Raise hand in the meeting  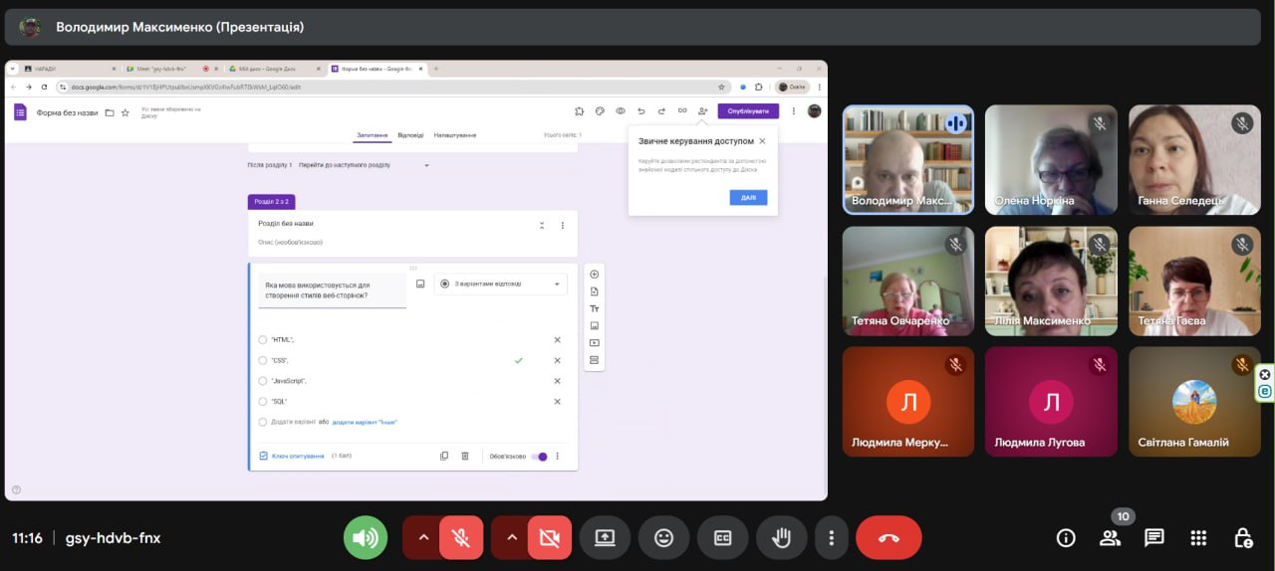[781, 538]
